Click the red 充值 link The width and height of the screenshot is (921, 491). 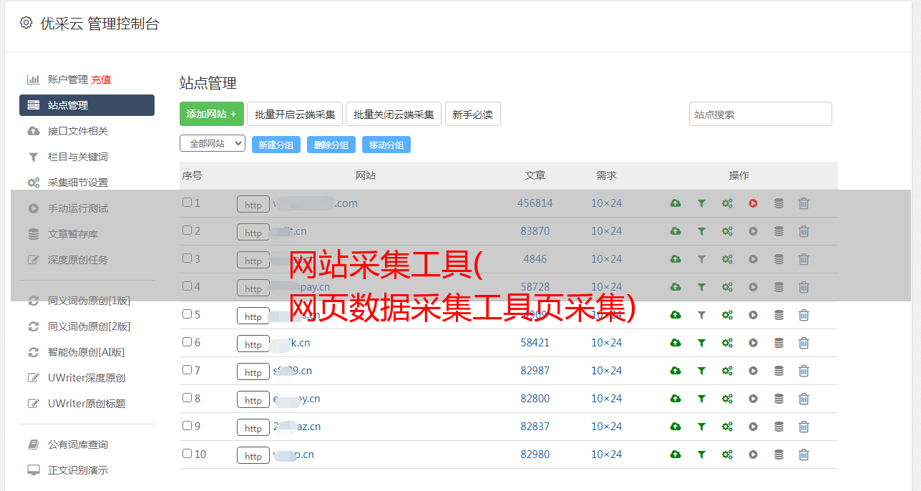pyautogui.click(x=101, y=79)
